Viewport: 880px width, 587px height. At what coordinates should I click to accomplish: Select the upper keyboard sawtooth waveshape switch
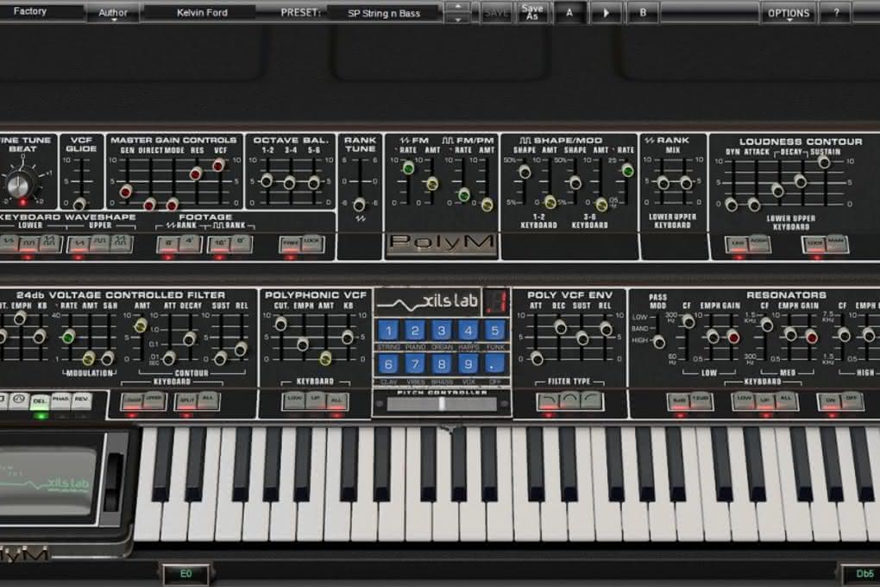point(79,243)
